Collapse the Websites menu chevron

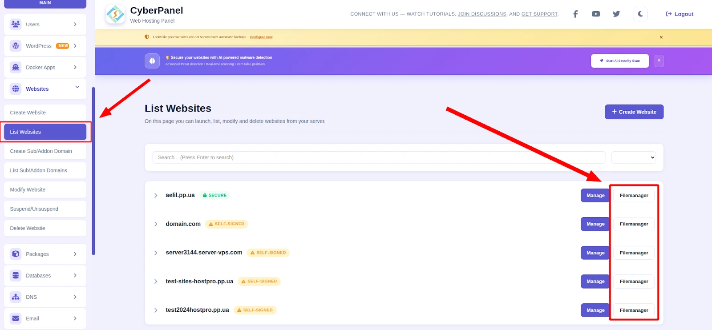pos(77,87)
